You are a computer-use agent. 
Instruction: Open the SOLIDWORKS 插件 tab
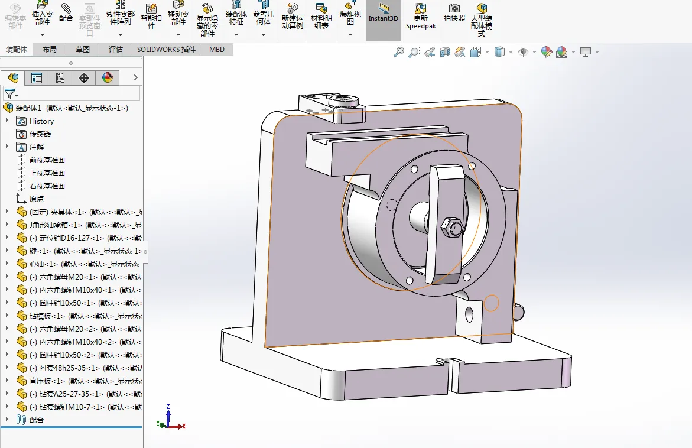click(167, 50)
